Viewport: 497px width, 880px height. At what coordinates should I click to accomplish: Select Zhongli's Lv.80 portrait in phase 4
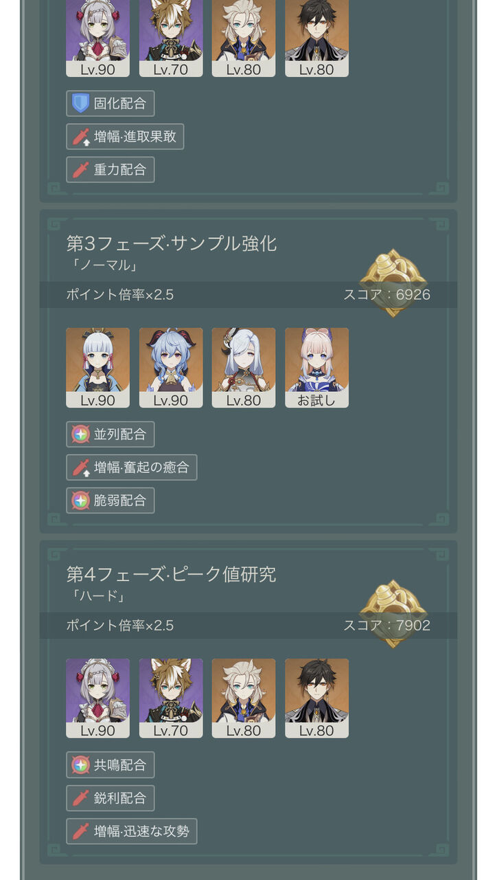coord(316,698)
